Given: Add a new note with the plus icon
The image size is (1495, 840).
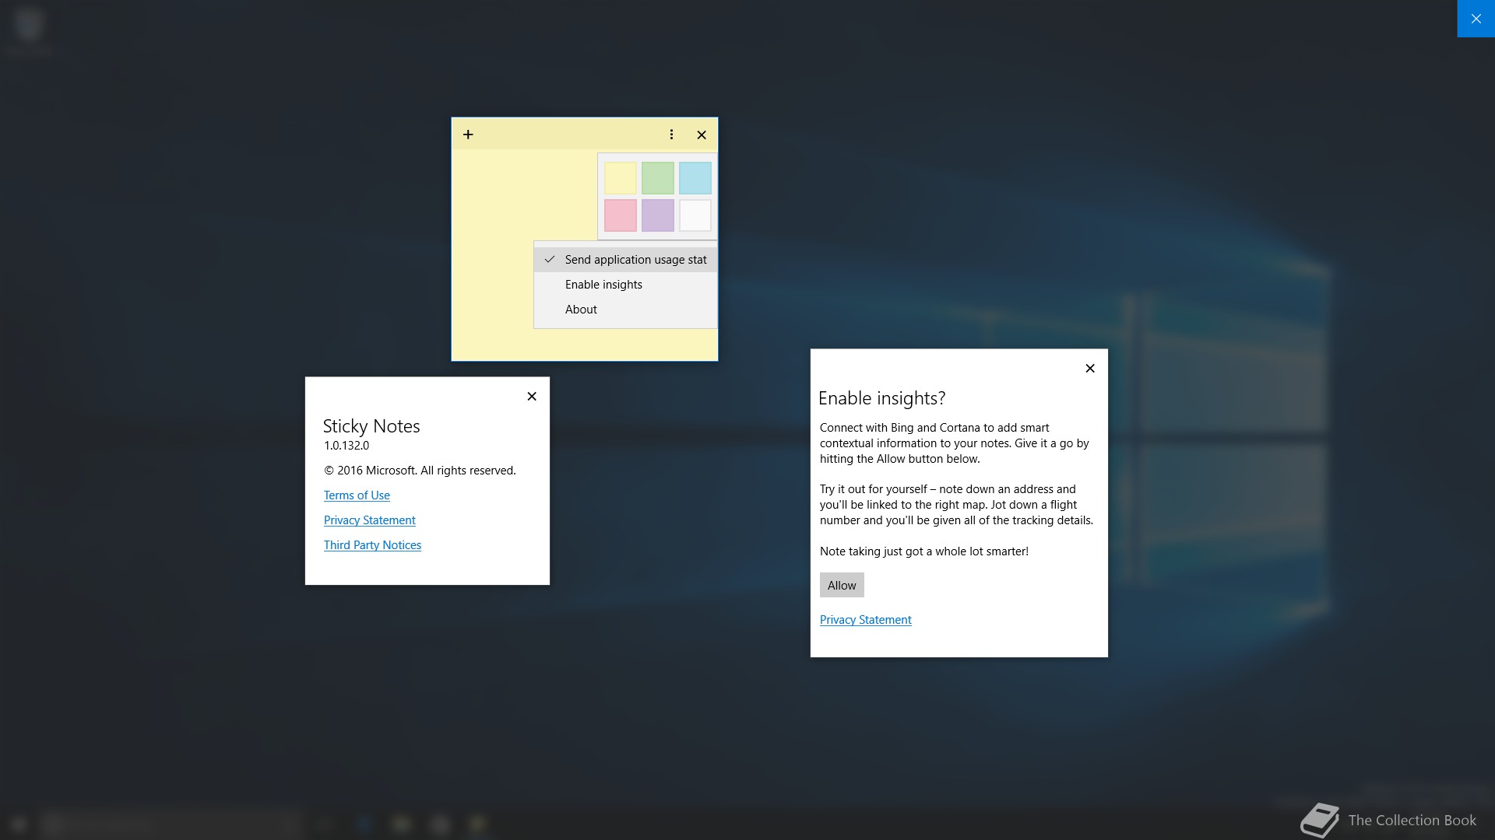Looking at the screenshot, I should pos(468,135).
